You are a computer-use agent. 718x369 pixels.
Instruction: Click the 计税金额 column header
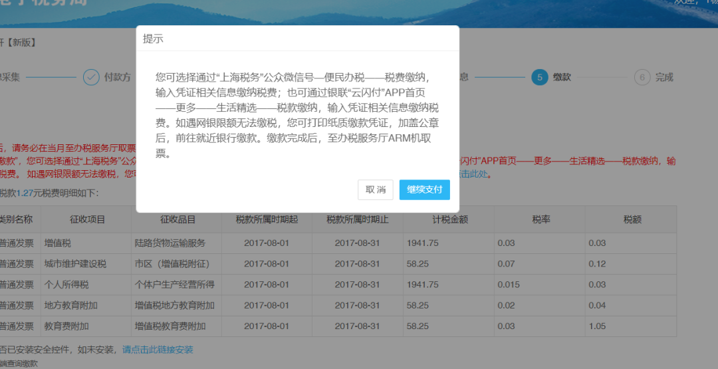448,219
